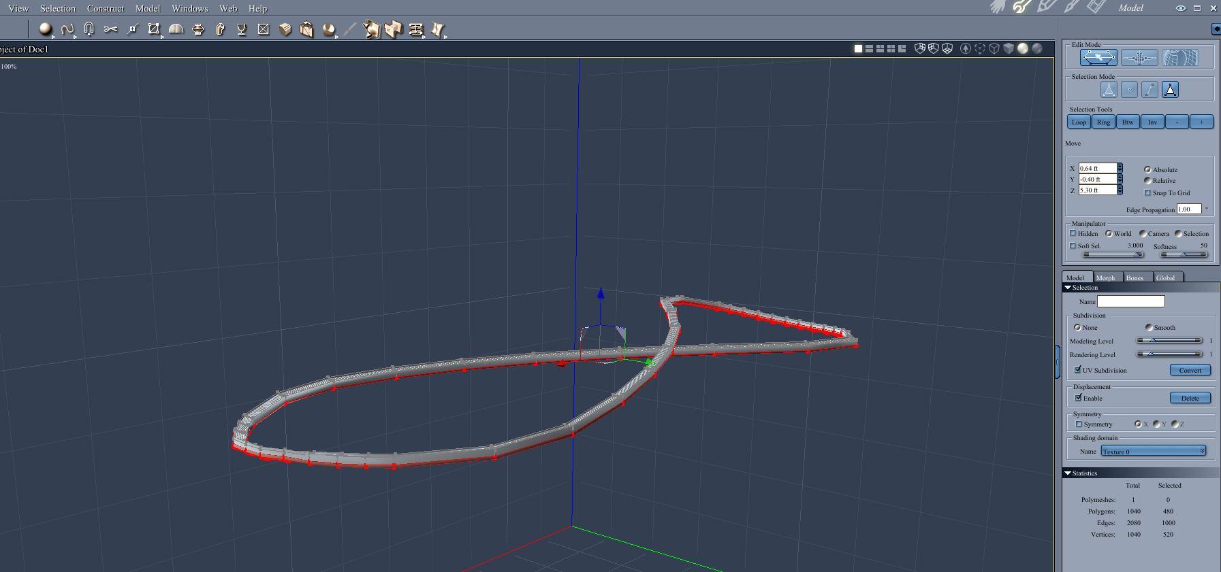Enable Soft Sel. checkbox
Image resolution: width=1221 pixels, height=572 pixels.
coord(1073,246)
